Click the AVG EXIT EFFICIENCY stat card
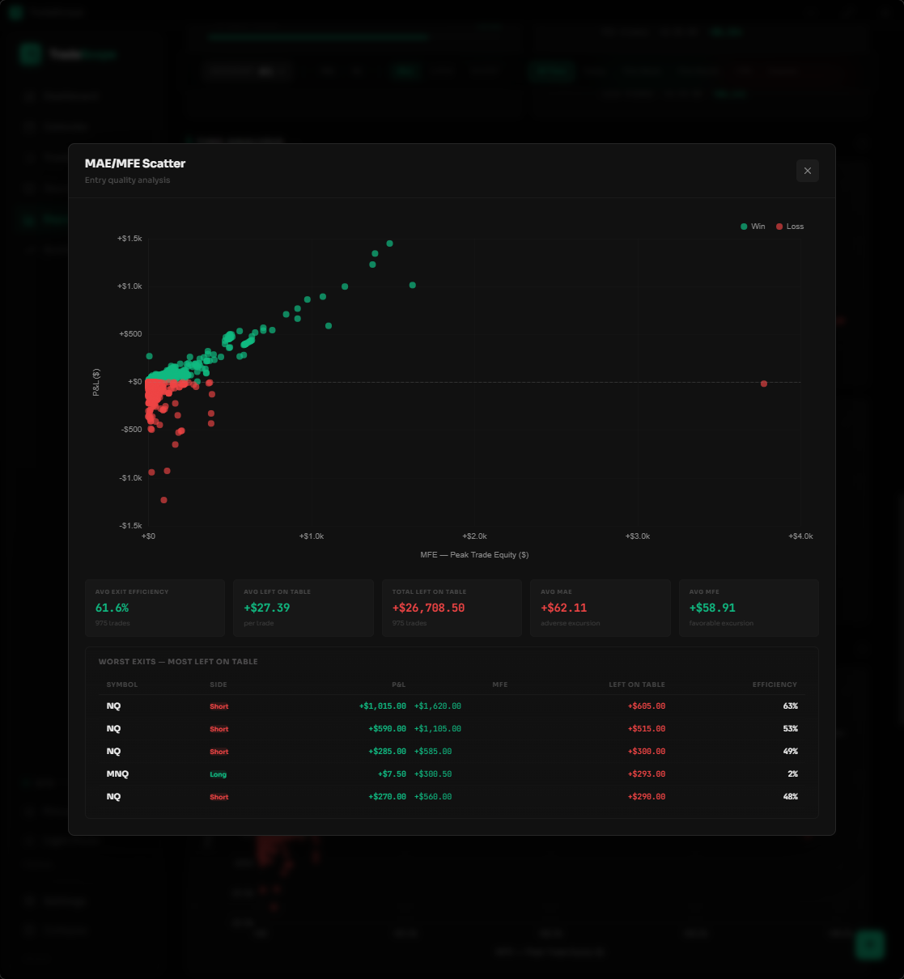The height and width of the screenshot is (979, 904). [155, 608]
